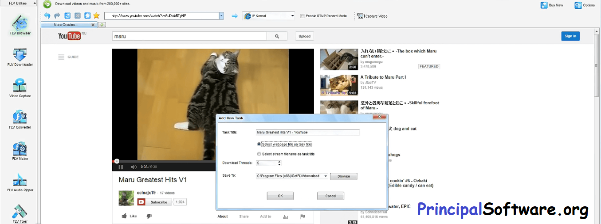The image size is (601, 224).
Task: Add a new browser tab
Action: 102,25
